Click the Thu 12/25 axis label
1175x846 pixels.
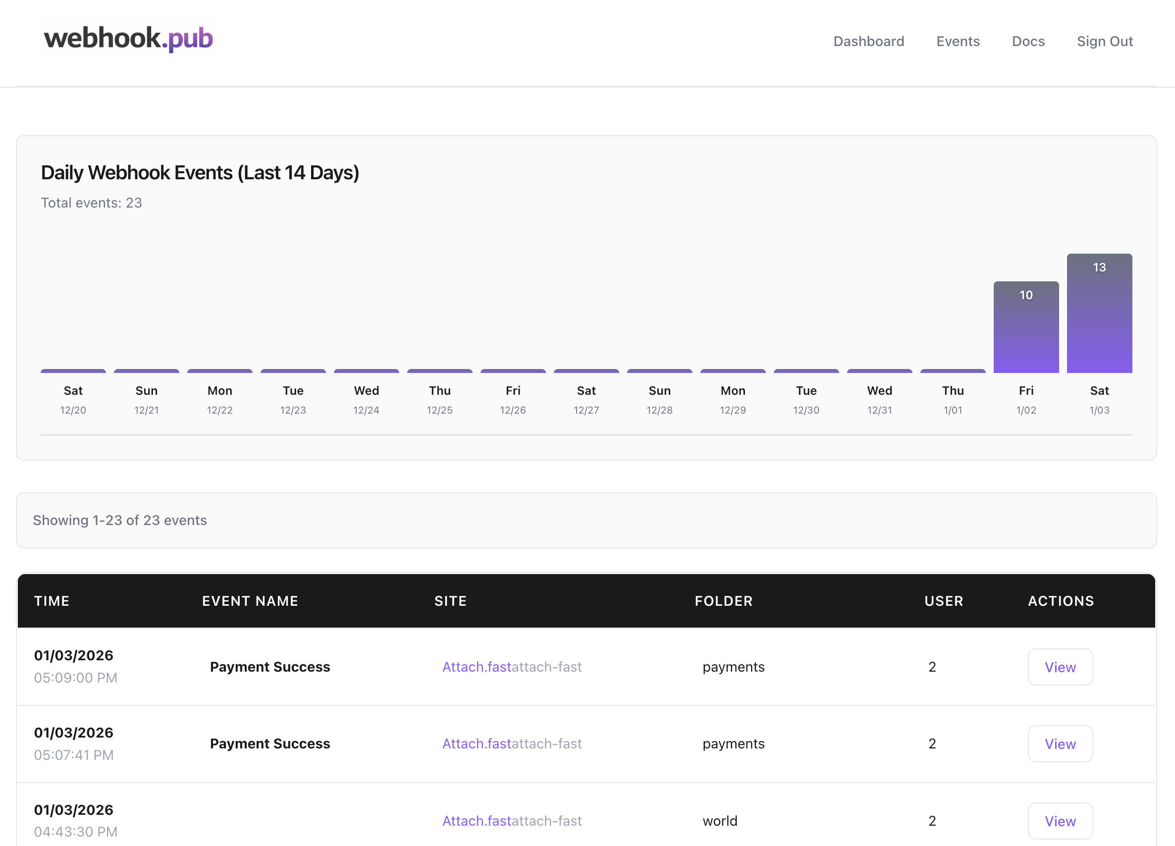tap(439, 400)
